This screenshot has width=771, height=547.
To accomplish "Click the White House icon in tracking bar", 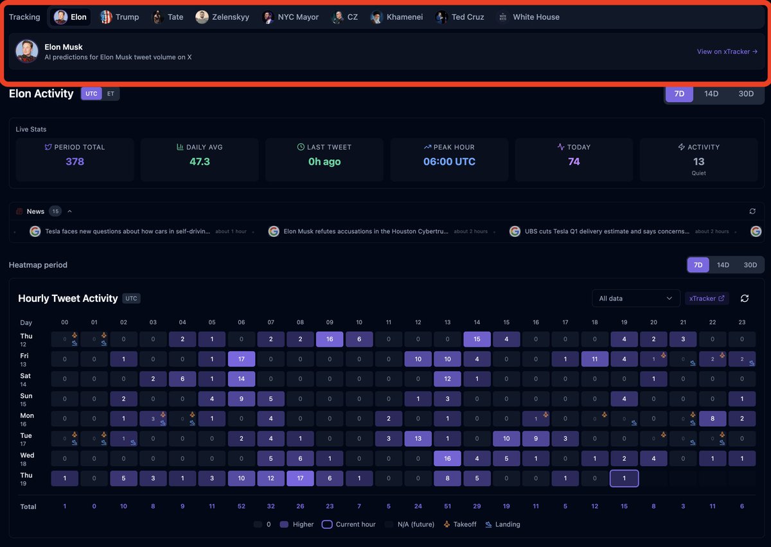I will [x=502, y=17].
